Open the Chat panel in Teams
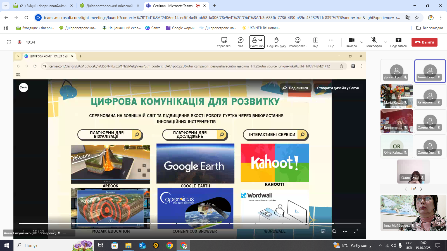 click(x=241, y=42)
